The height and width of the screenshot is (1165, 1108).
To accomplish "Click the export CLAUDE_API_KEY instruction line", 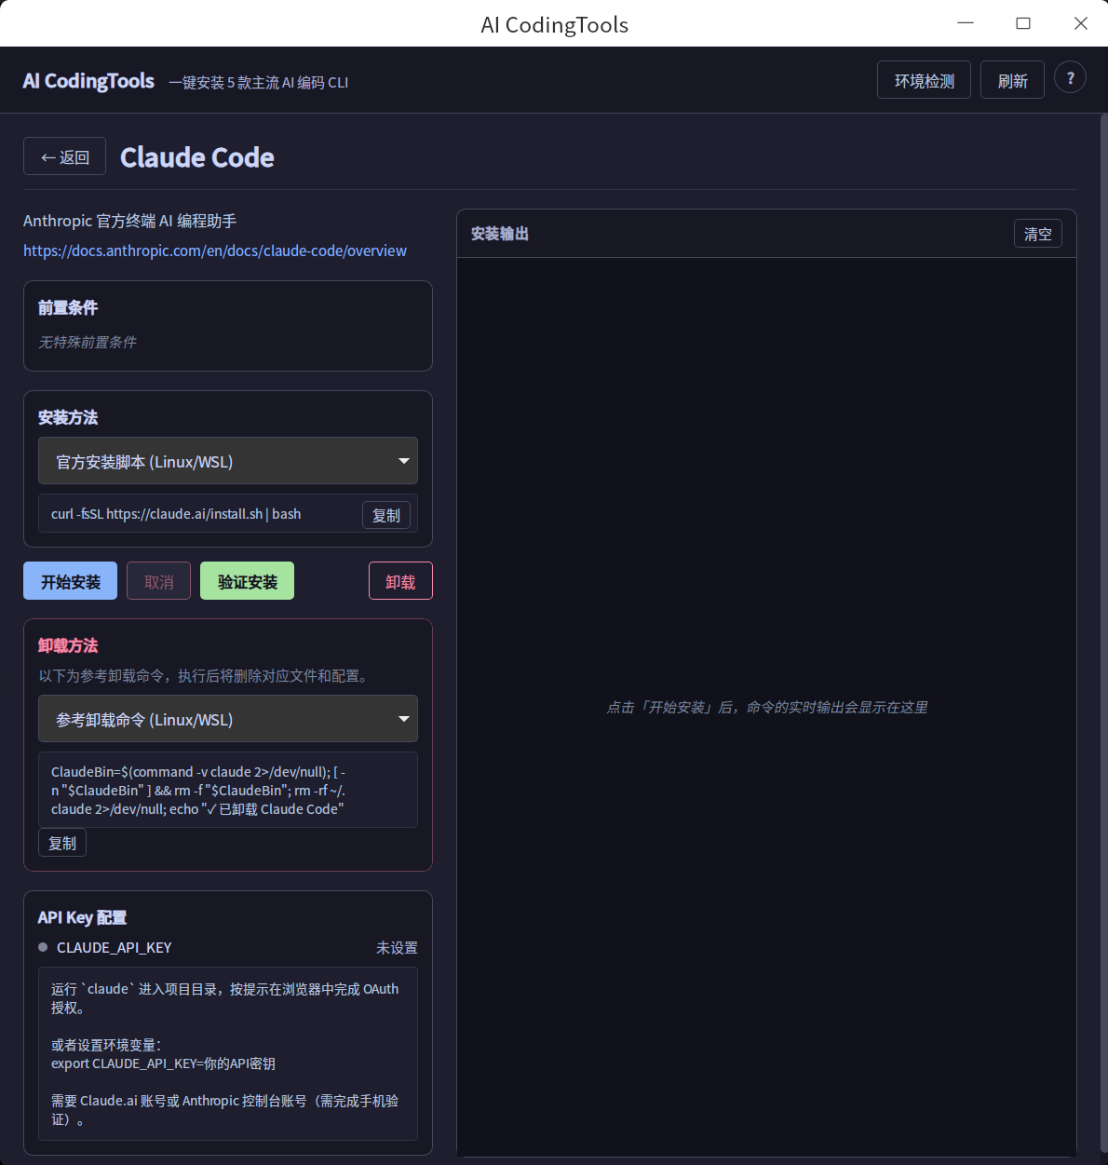I will coord(163,1063).
